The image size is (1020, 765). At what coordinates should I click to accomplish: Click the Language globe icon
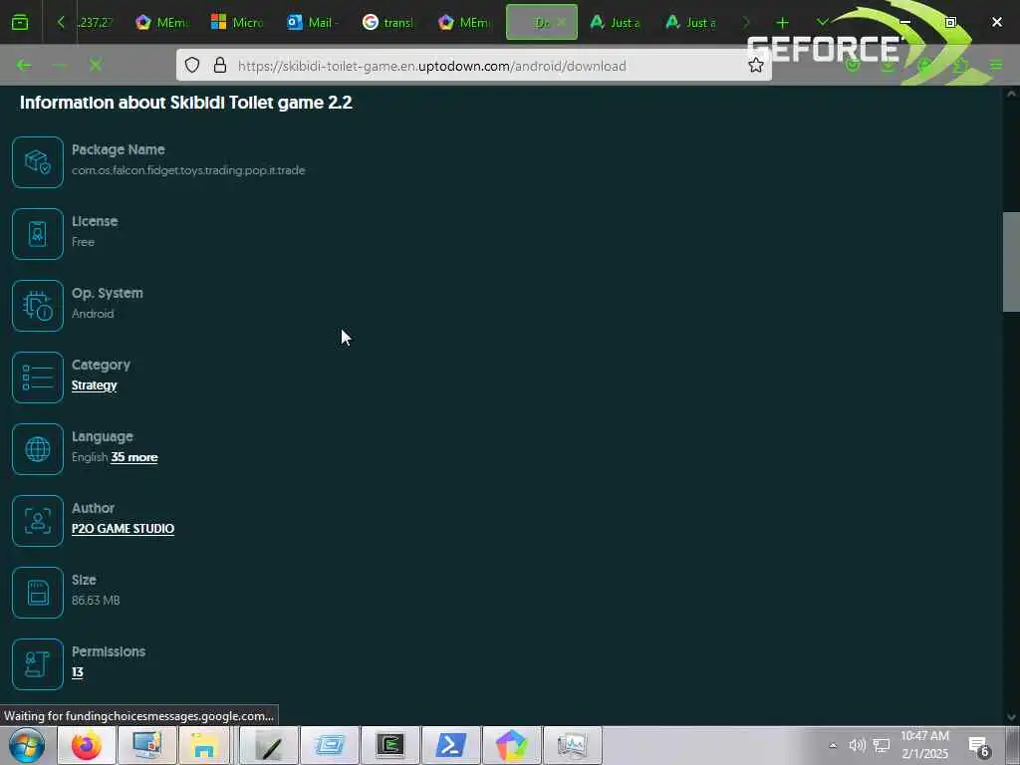click(x=38, y=449)
